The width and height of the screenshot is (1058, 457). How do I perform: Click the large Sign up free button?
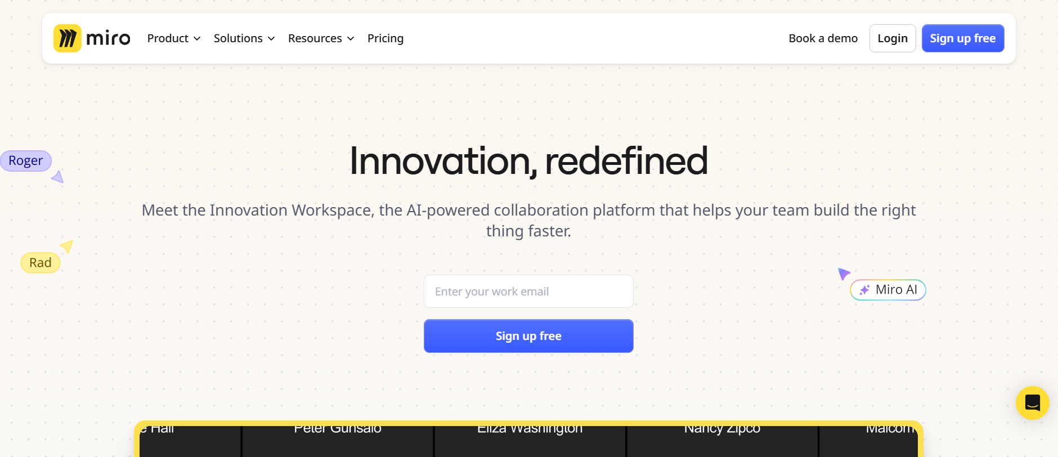click(528, 336)
